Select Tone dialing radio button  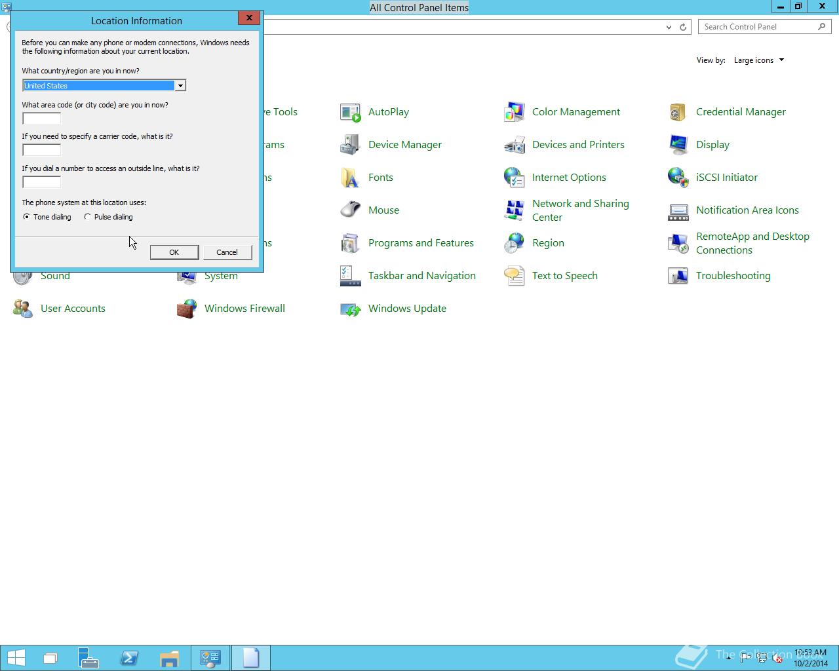(x=26, y=217)
